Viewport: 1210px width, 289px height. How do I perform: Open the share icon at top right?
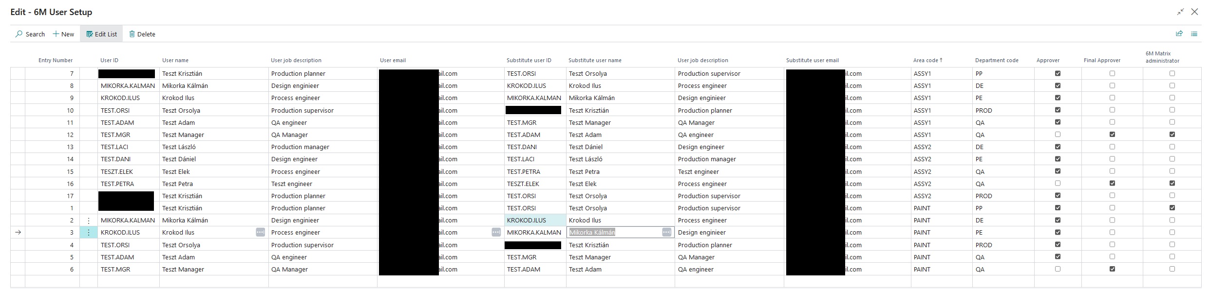click(x=1179, y=34)
